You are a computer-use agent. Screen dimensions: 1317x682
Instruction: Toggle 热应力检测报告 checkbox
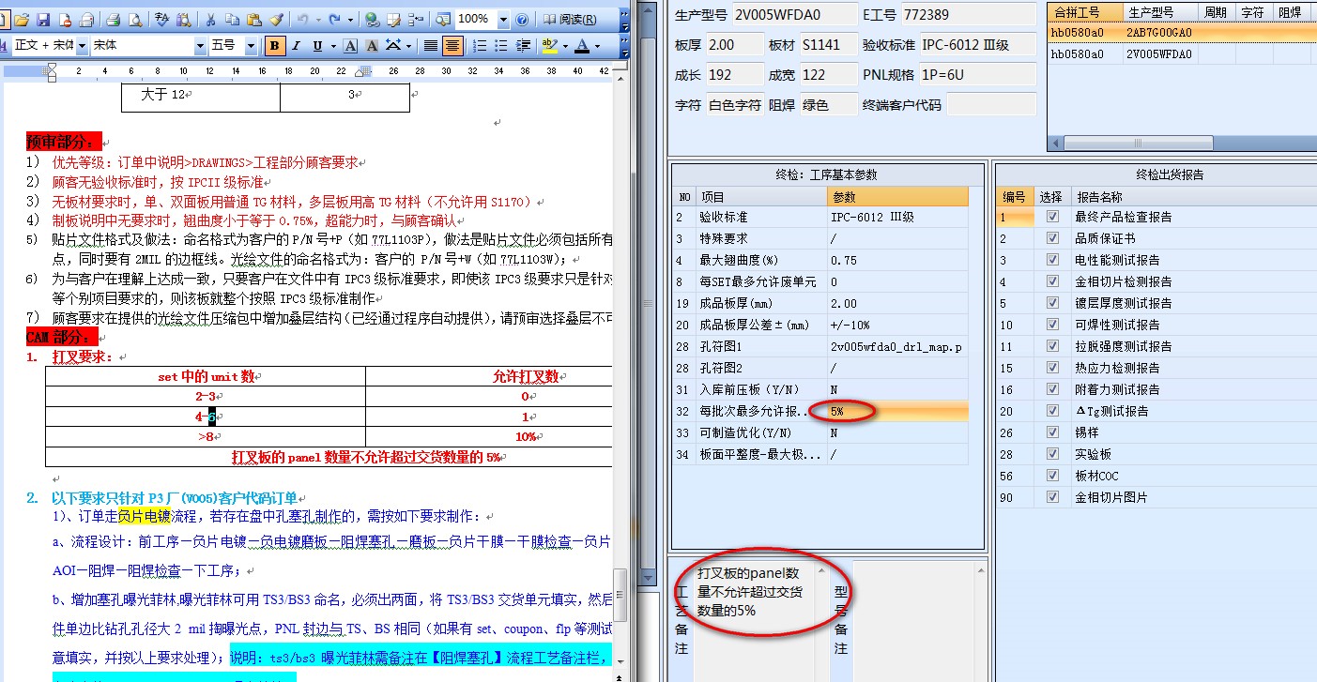pos(1051,368)
